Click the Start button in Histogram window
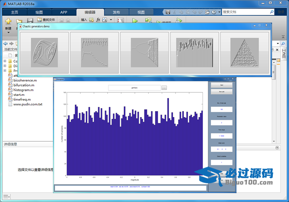The width and height of the screenshot is (289, 202). click(221, 85)
